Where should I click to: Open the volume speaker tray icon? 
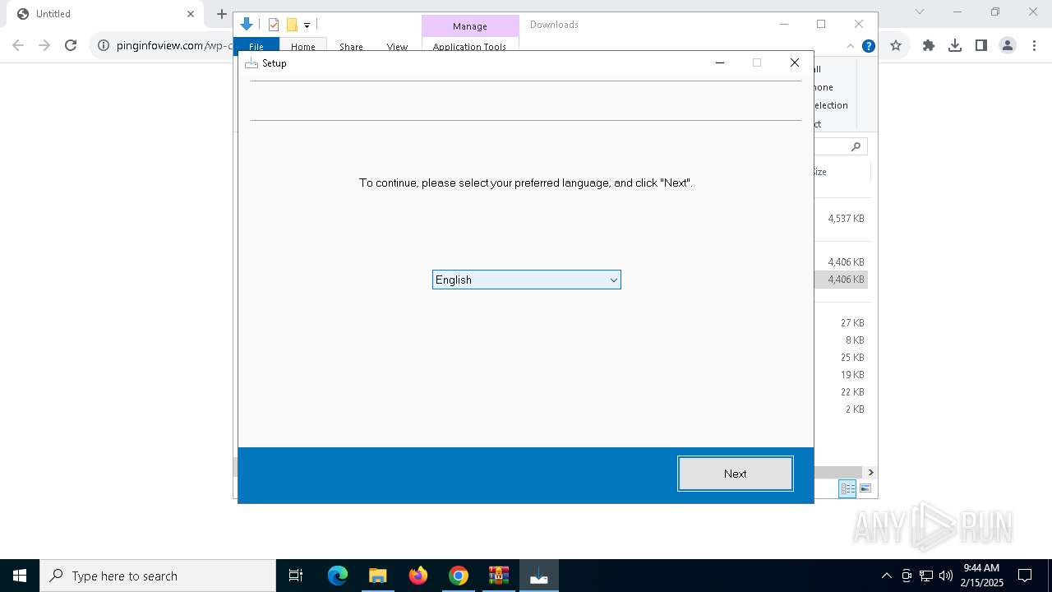946,576
